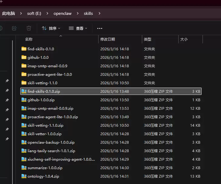Click the 13 KB size of ontology zip

tap(195, 176)
